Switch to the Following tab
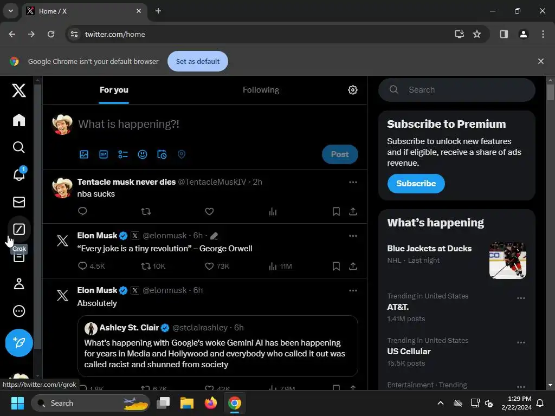The image size is (555, 416). click(261, 90)
